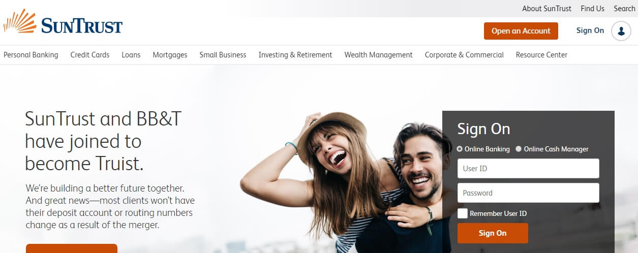Open the user profile avatar icon
638x253 pixels.
tap(621, 31)
